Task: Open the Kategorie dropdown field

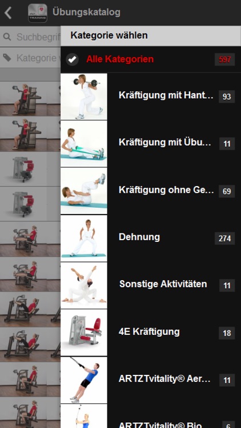Action: 30,58
